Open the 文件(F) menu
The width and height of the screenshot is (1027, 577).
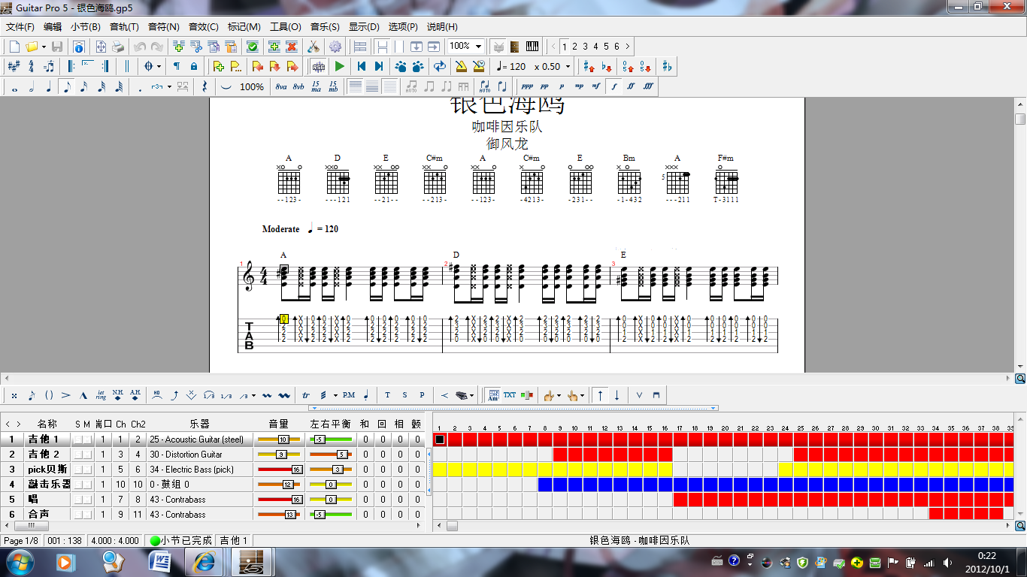point(20,26)
